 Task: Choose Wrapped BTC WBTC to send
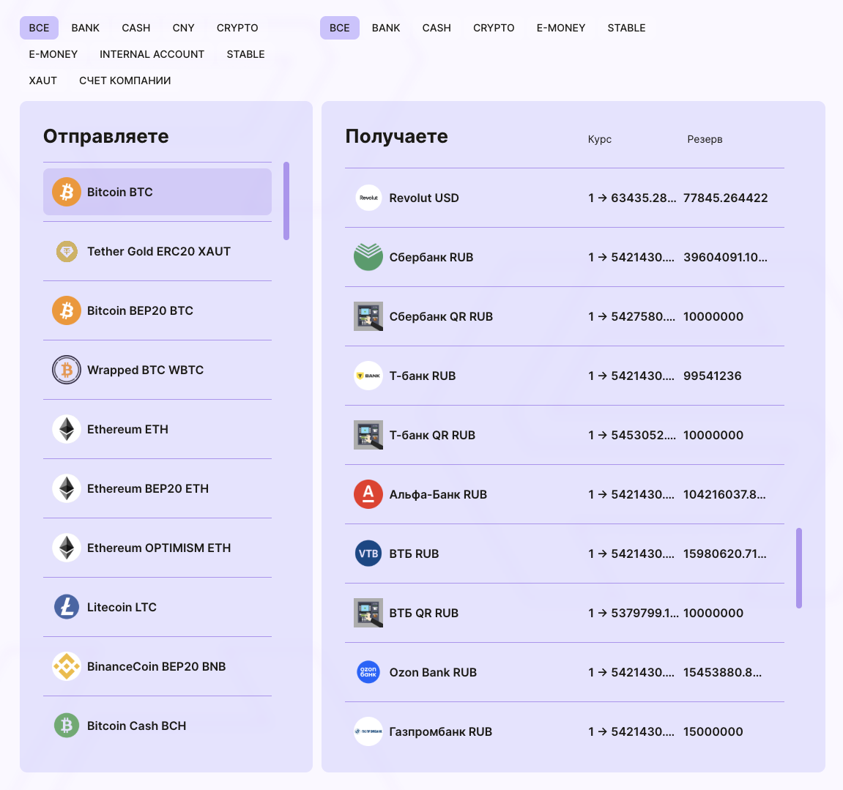[x=157, y=370]
